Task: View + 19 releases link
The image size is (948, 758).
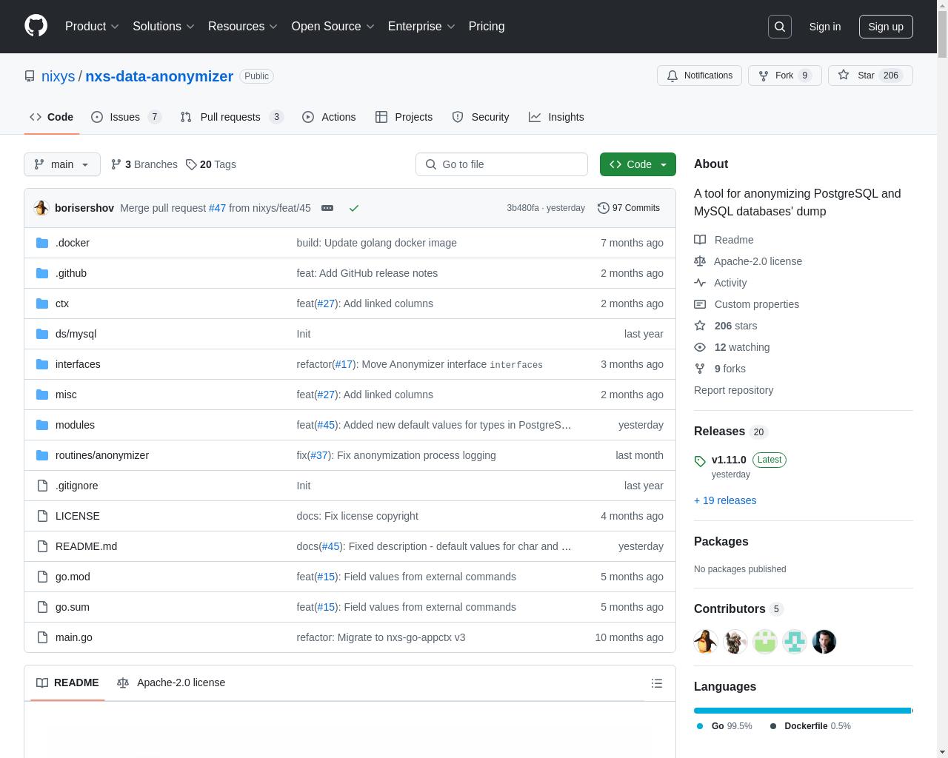Action: pyautogui.click(x=725, y=500)
